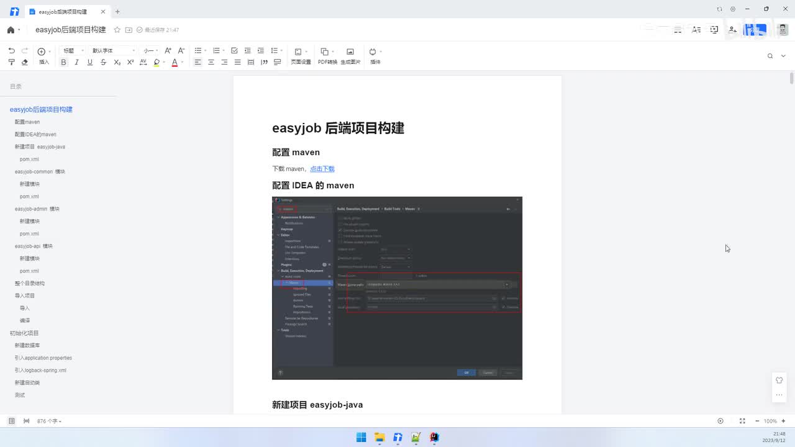Justify text alignment
Screen dimensions: 795x447
point(237,62)
